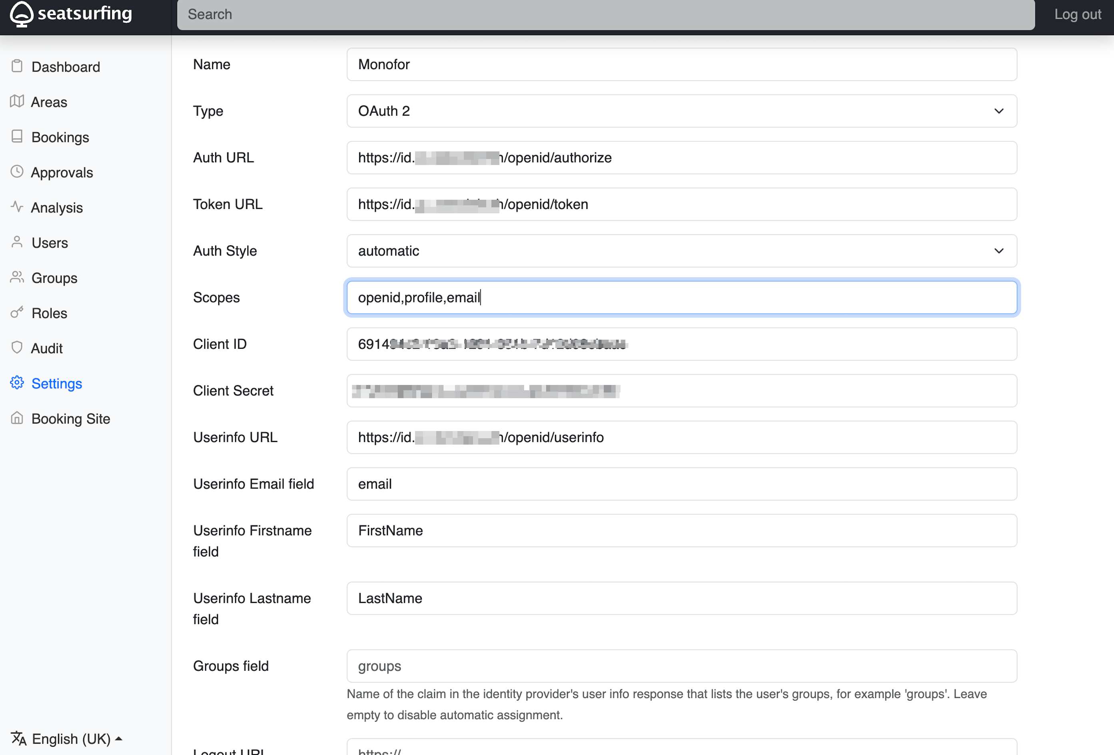Viewport: 1114px width, 755px height.
Task: Select Settings in the sidebar
Action: (56, 383)
